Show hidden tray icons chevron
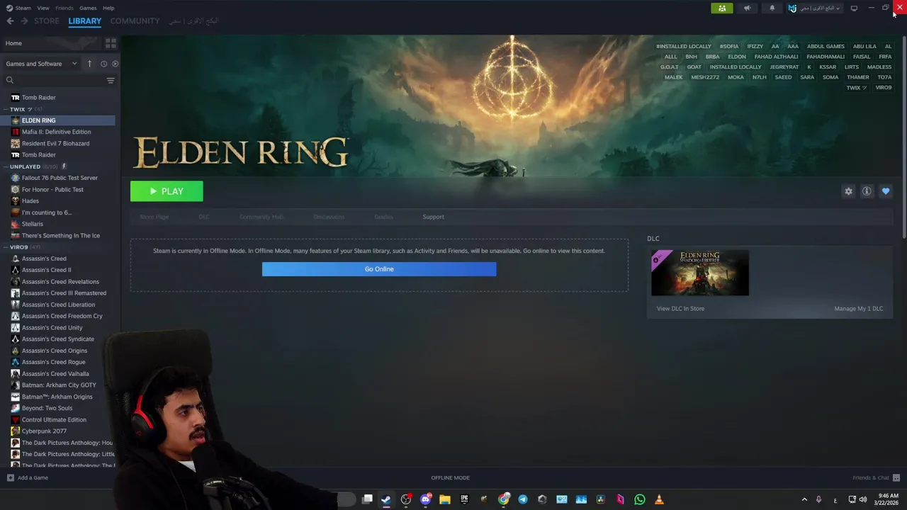 coord(804,499)
